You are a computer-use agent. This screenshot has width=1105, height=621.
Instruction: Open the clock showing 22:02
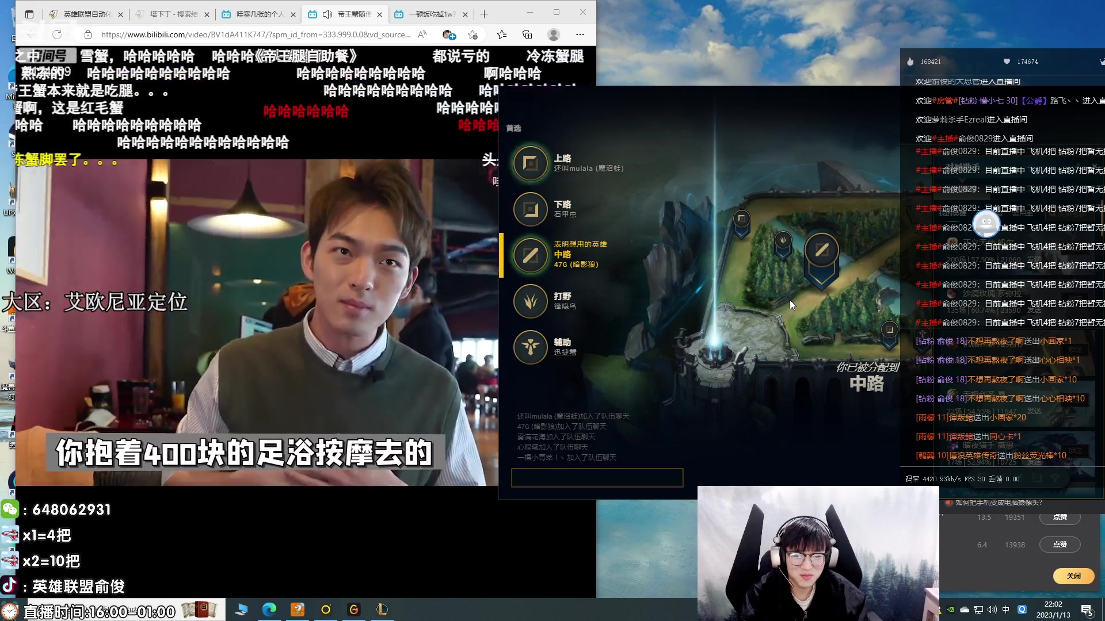click(1053, 609)
